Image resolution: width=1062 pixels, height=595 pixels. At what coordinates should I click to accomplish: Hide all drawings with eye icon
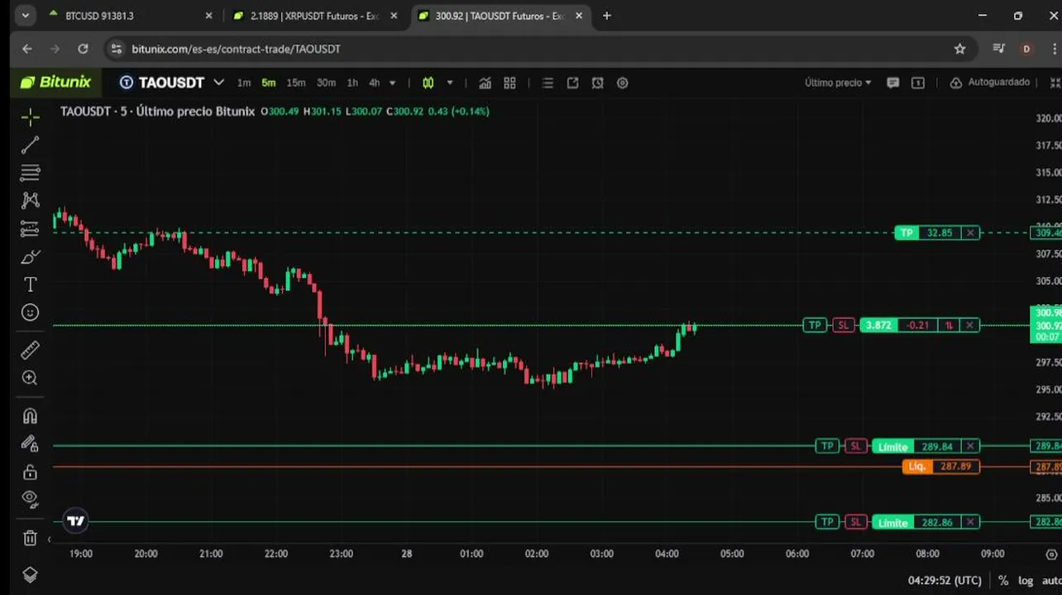31,500
